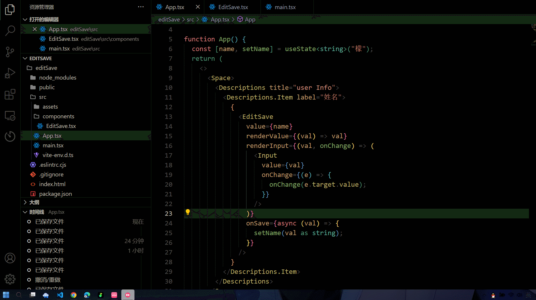Image resolution: width=536 pixels, height=300 pixels.
Task: Collapse the editSave folder
Action: point(86,68)
